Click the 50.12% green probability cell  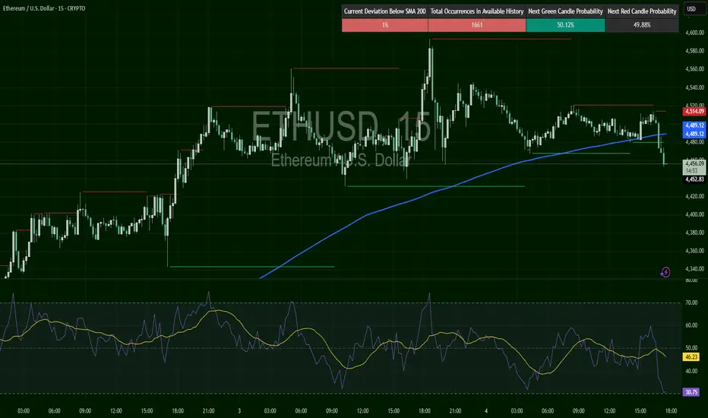(565, 25)
